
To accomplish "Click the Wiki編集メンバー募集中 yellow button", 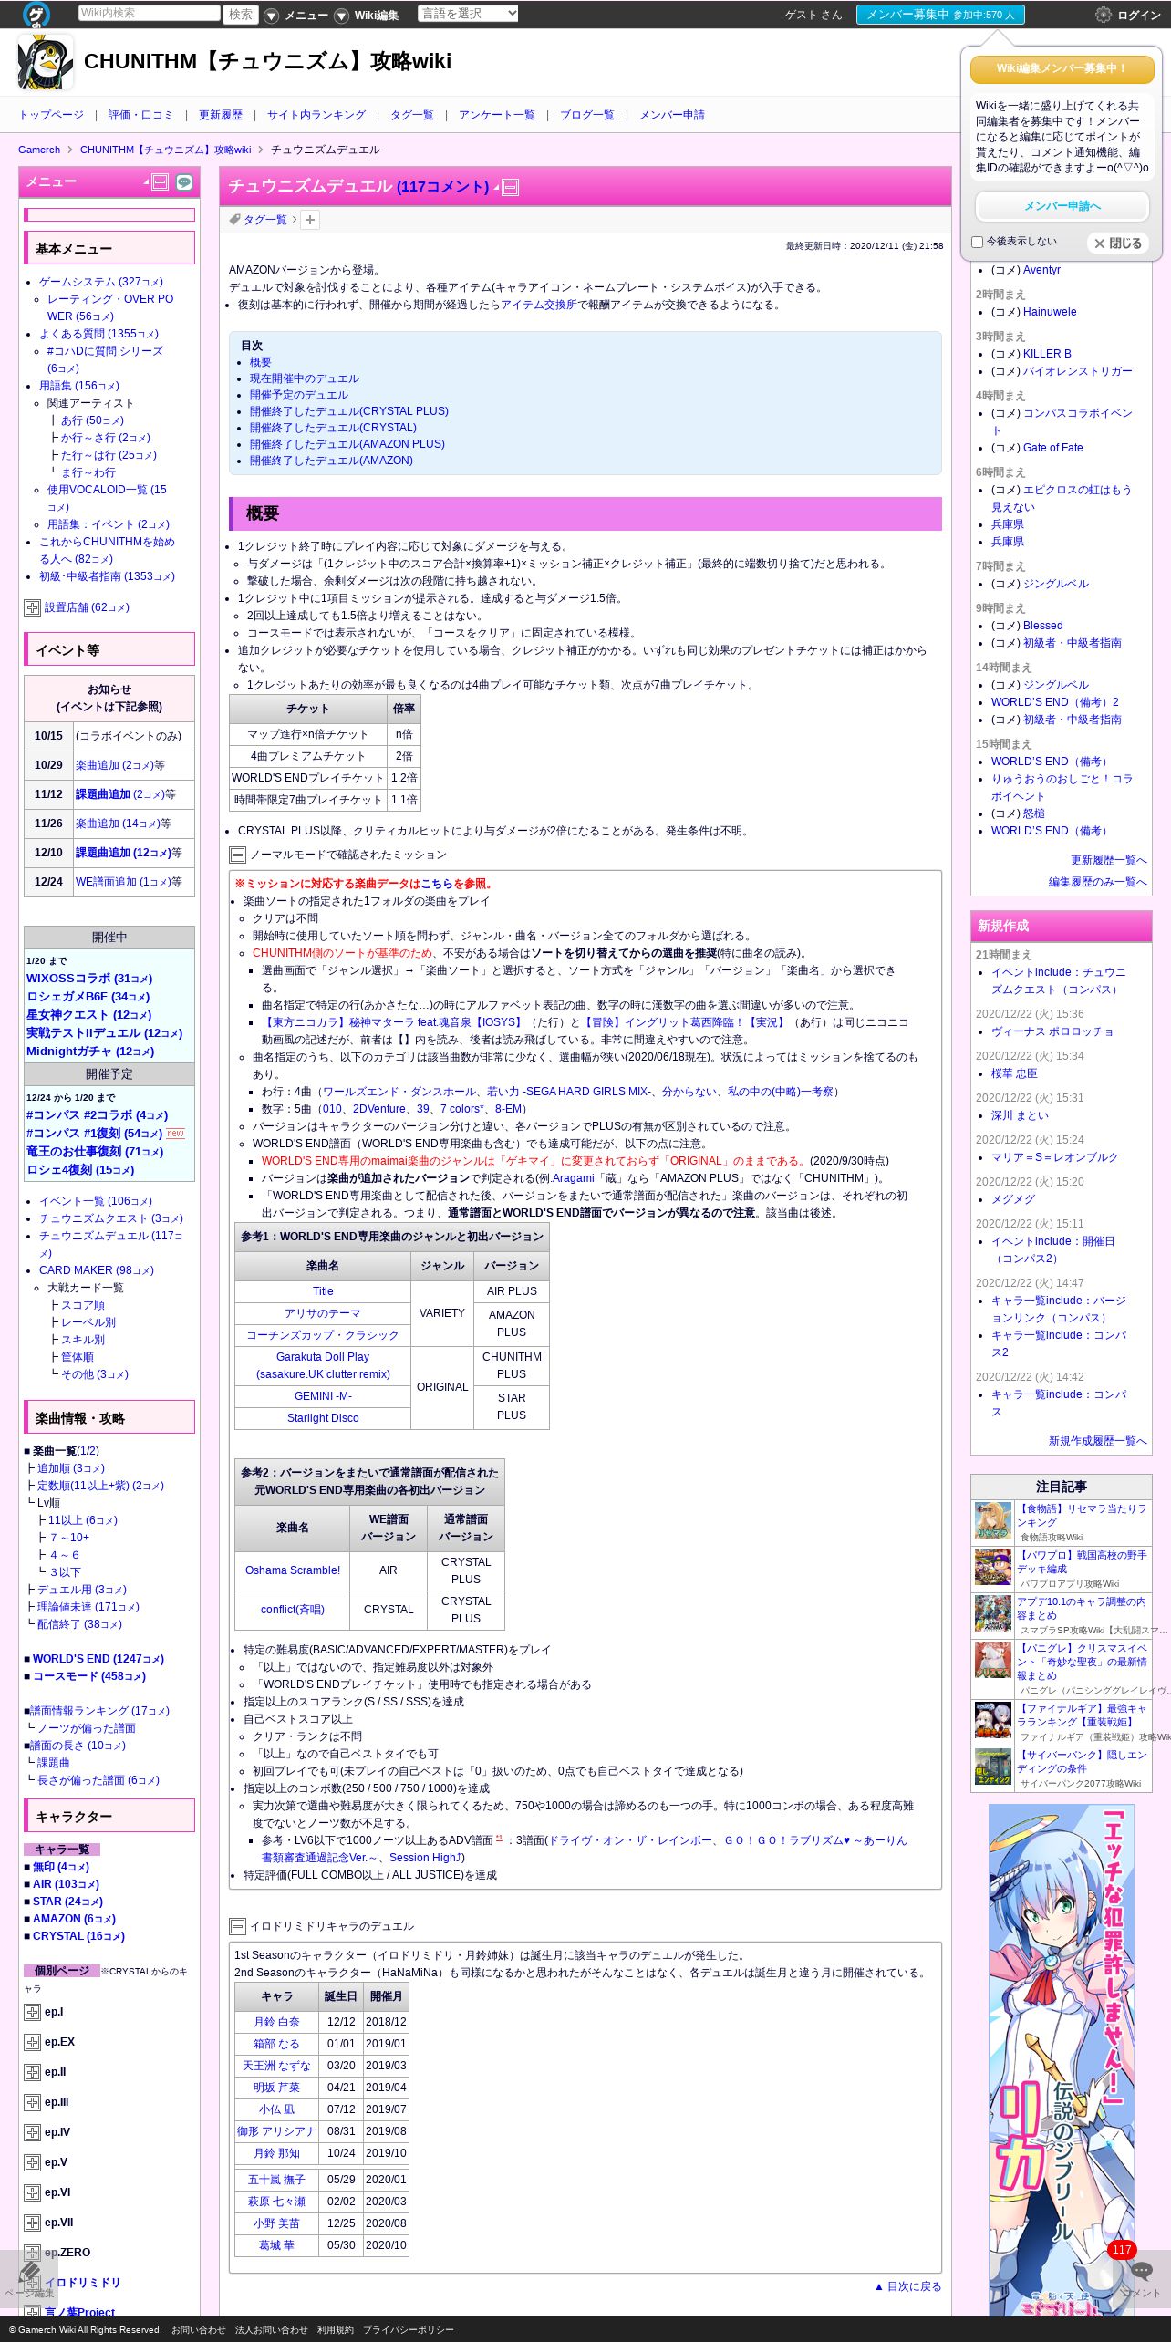I will pos(1062,69).
